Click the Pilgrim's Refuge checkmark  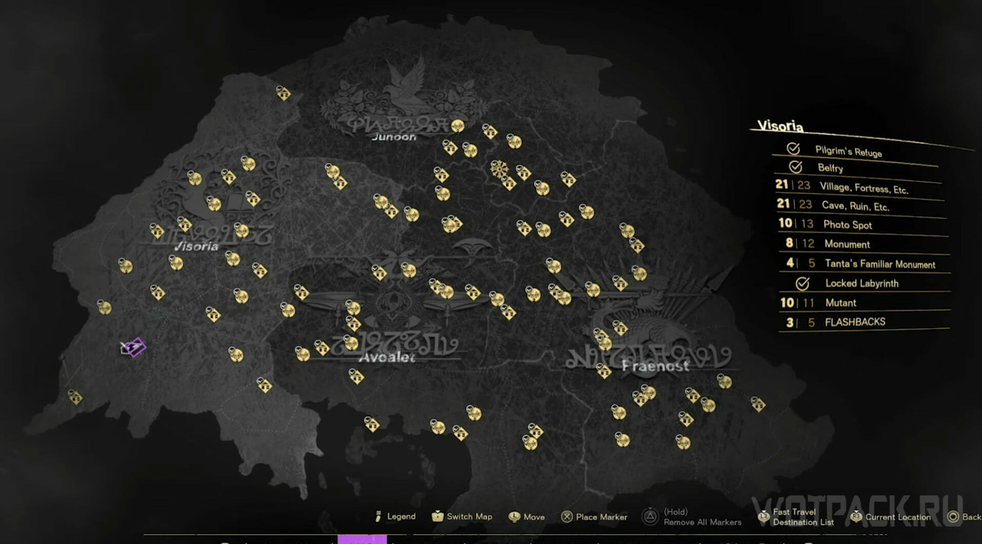793,149
